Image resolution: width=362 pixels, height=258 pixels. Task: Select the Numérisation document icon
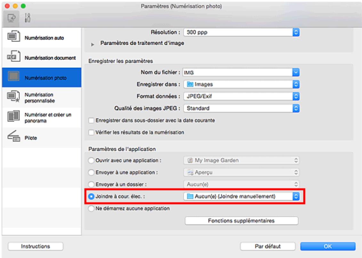pos(13,57)
